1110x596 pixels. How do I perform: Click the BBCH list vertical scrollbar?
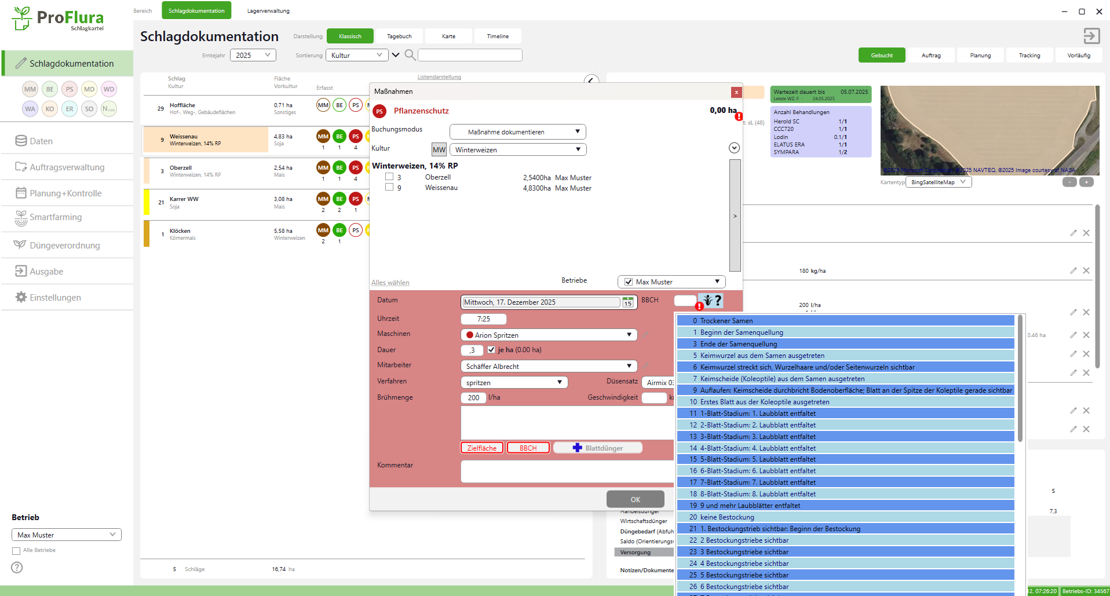tap(1020, 376)
